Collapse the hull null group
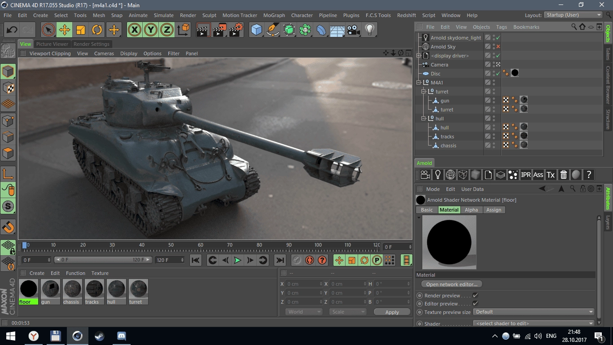 coord(423,119)
